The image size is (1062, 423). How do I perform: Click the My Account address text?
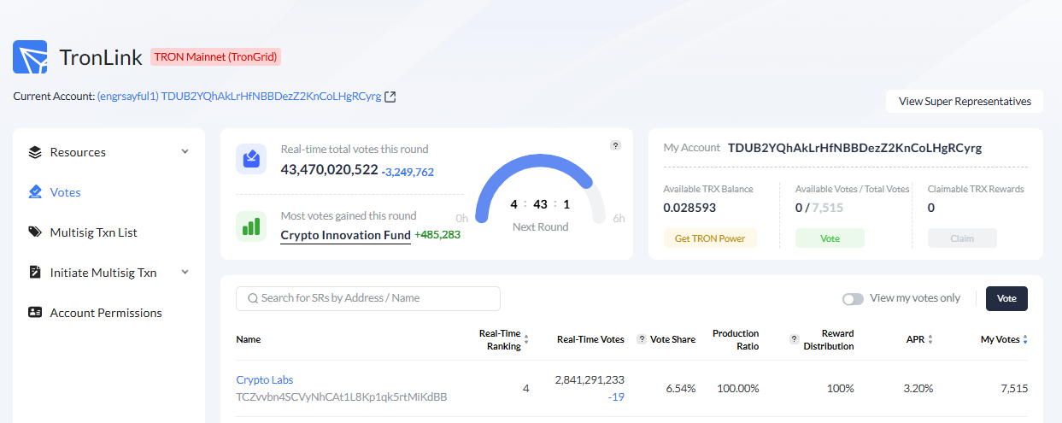854,148
